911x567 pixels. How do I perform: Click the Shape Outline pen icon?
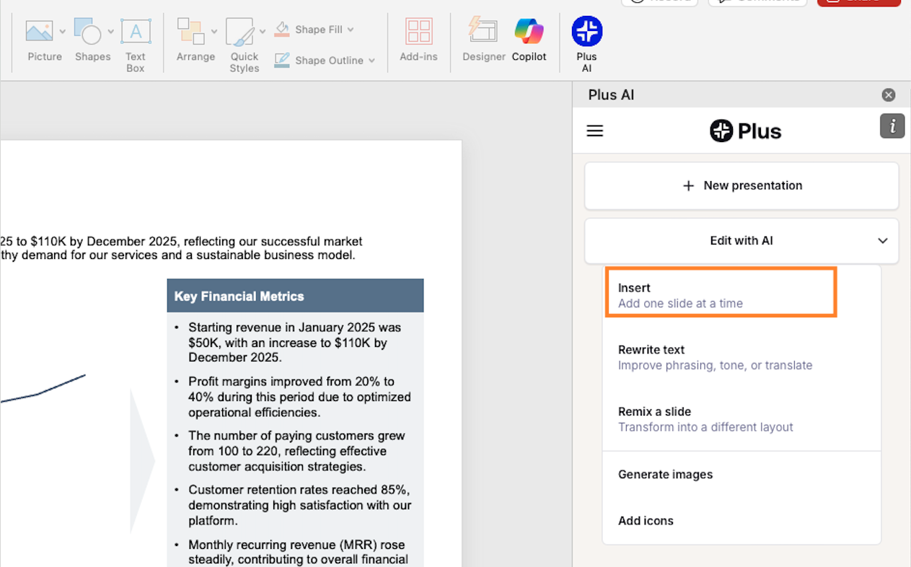282,60
